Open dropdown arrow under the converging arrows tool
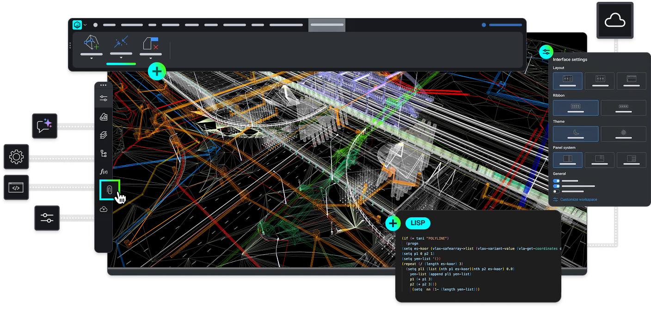The image size is (651, 311). coord(121,58)
